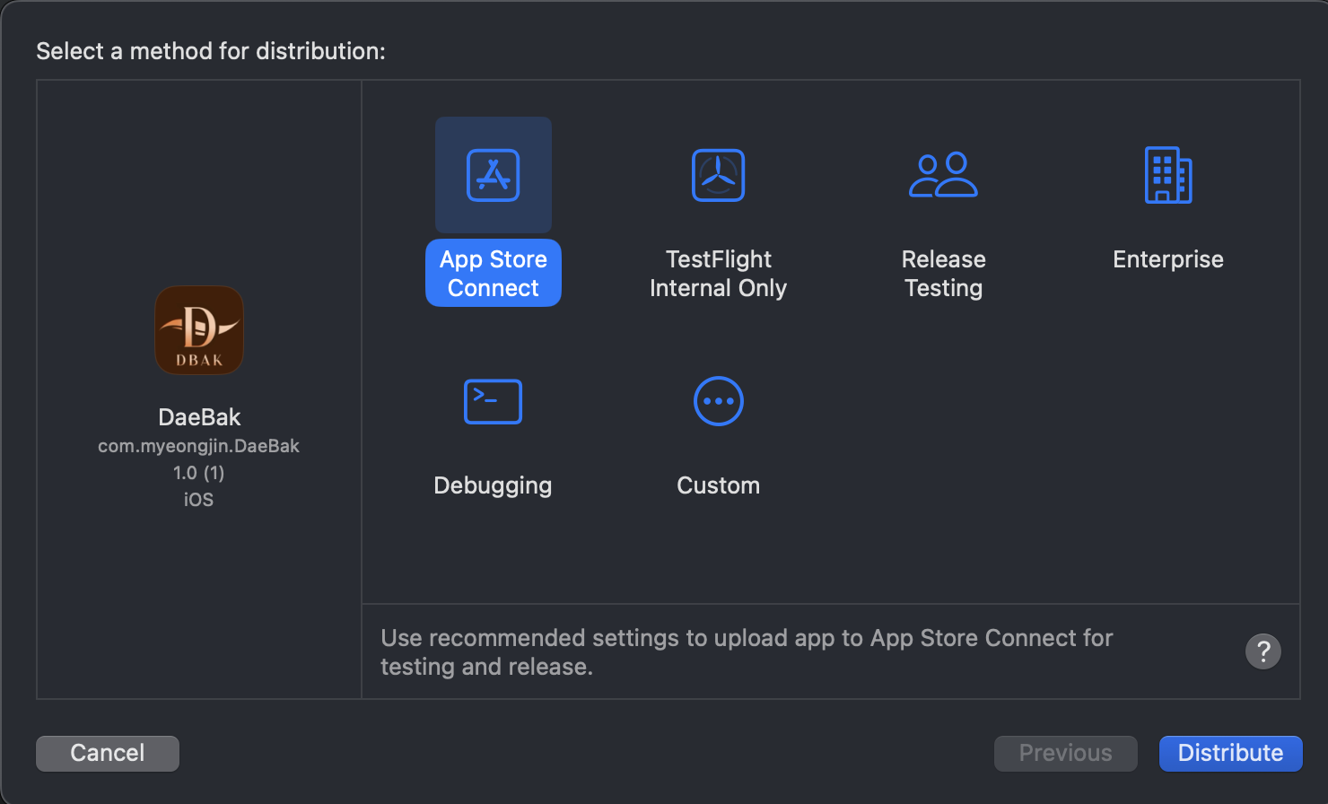Click the Release Testing text label
Viewport: 1328px width, 804px height.
[x=943, y=274]
